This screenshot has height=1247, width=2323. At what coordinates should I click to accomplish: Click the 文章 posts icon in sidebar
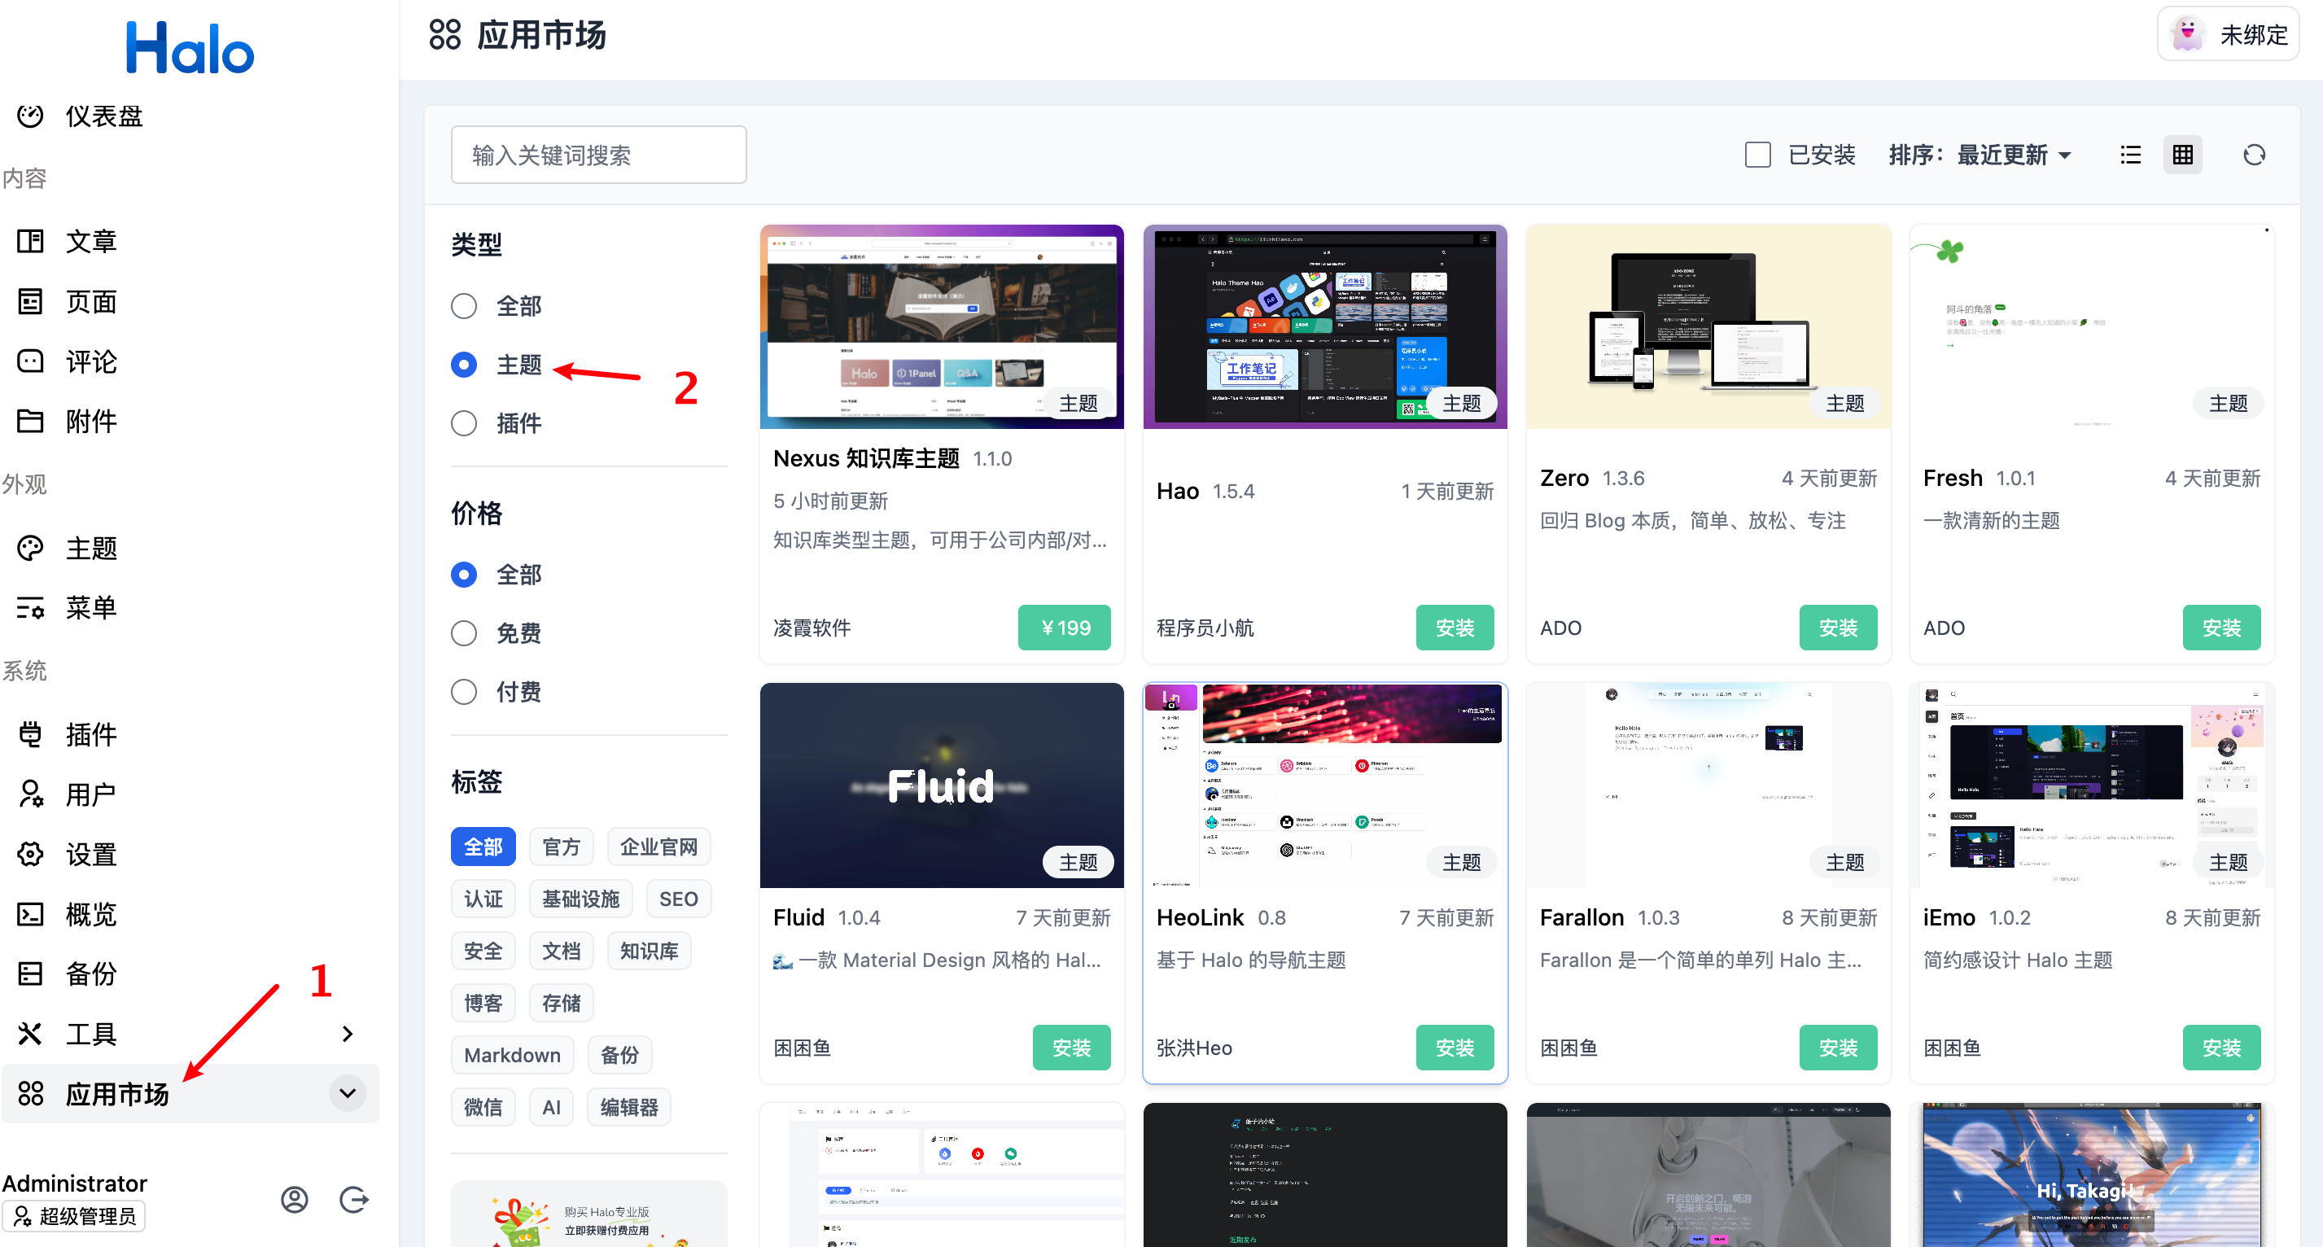click(x=31, y=241)
